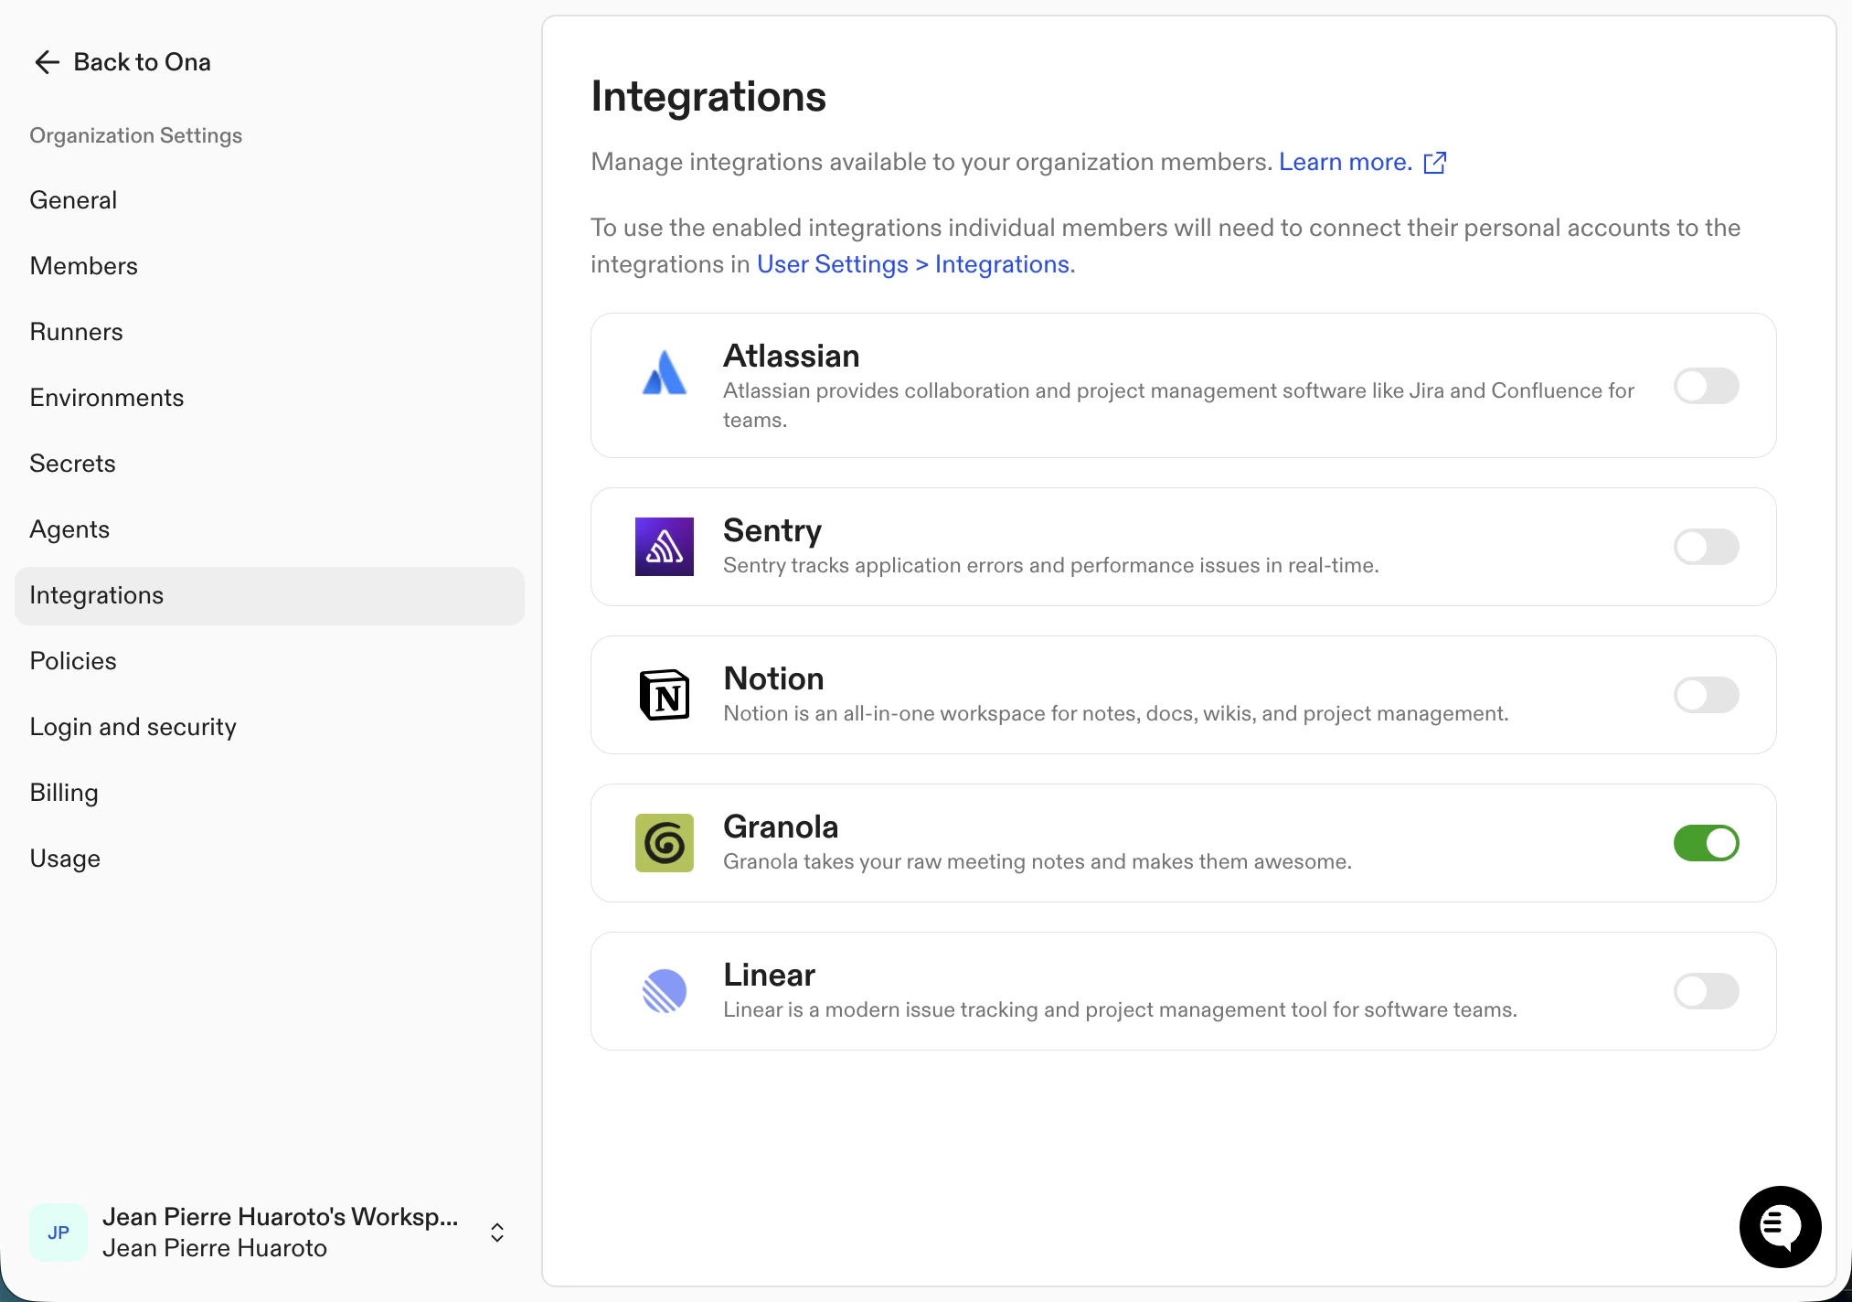Click the back arrow next to Back to Ona
Screen dimensions: 1852x1302
(x=47, y=61)
